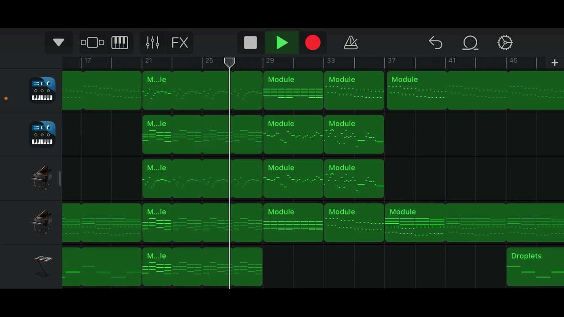Stop playback with the square button
The width and height of the screenshot is (564, 317).
(x=250, y=43)
